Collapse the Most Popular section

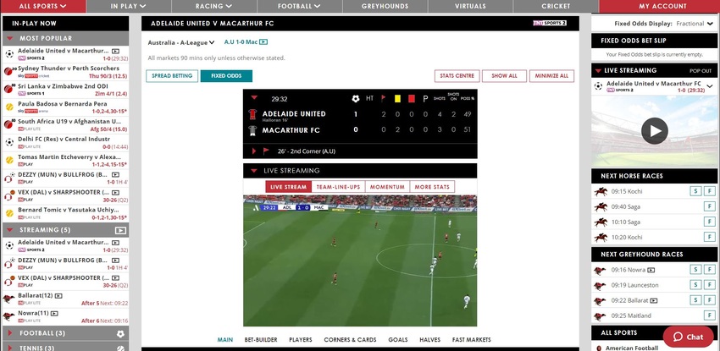(x=9, y=39)
